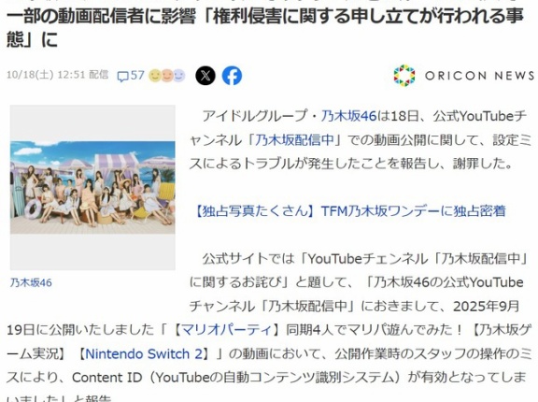The width and height of the screenshot is (538, 402).
Task: Open the comments speech bubble icon
Action: [122, 77]
